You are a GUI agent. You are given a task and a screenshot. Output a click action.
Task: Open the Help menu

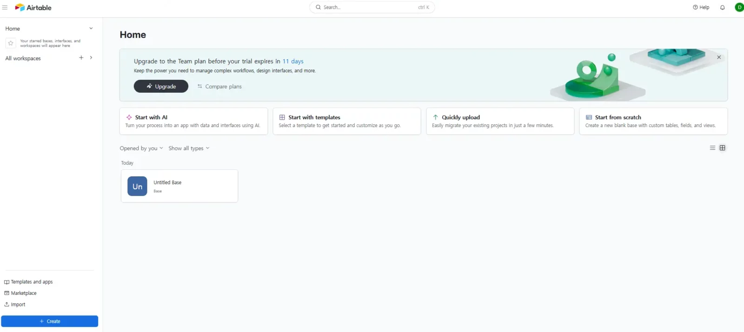click(701, 7)
